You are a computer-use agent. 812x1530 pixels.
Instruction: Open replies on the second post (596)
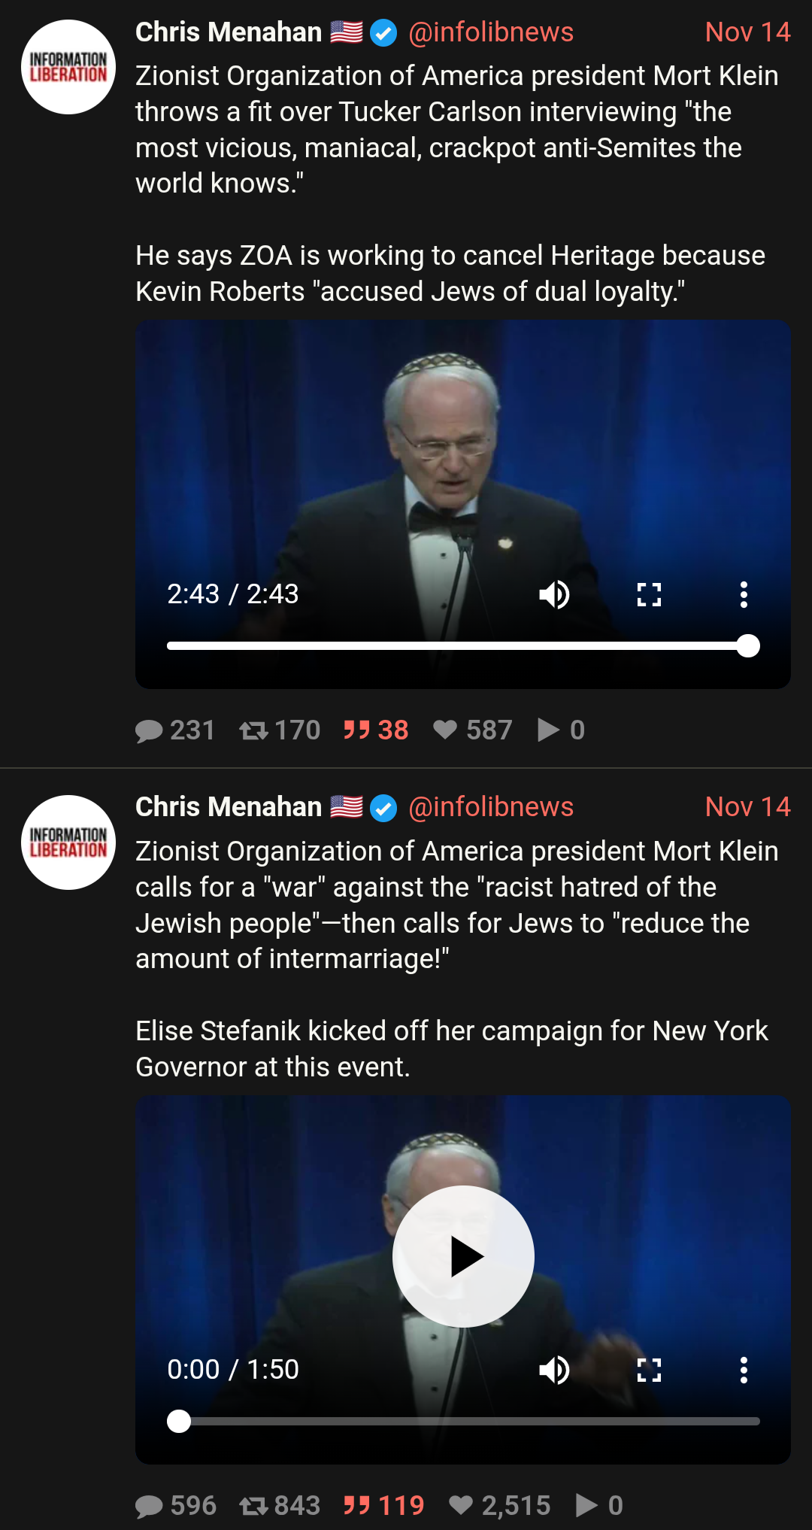176,1505
